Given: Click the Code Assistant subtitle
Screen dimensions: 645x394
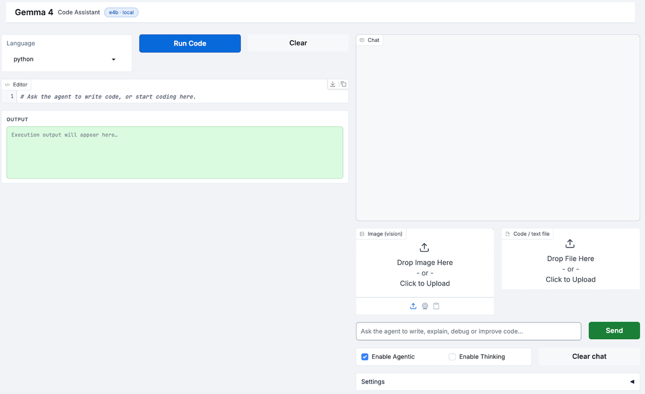Looking at the screenshot, I should [x=78, y=12].
